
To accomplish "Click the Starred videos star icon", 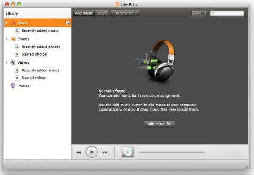I will [x=17, y=78].
